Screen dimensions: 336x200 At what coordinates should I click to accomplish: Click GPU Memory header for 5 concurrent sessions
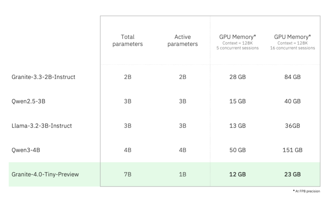click(237, 37)
